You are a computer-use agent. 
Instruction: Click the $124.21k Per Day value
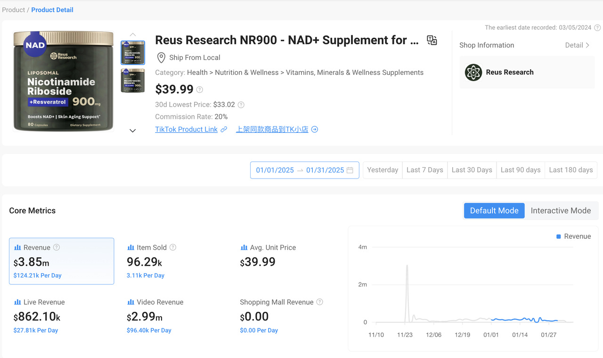(x=38, y=276)
